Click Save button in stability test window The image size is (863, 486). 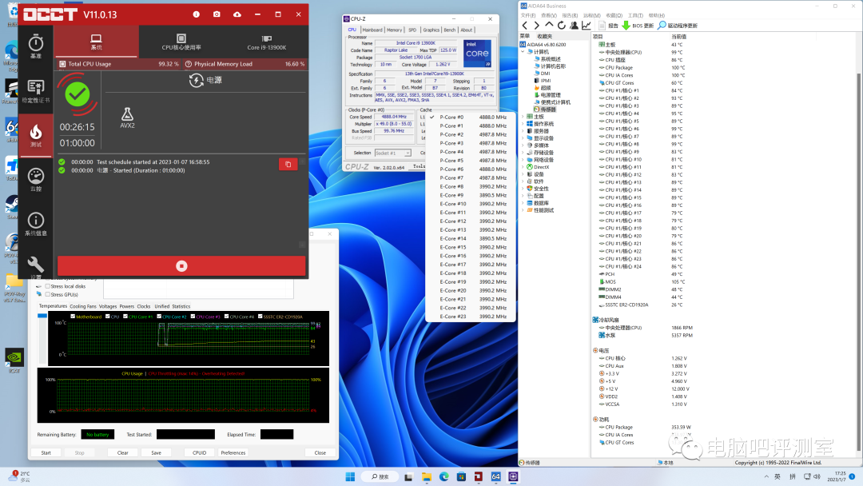(157, 453)
